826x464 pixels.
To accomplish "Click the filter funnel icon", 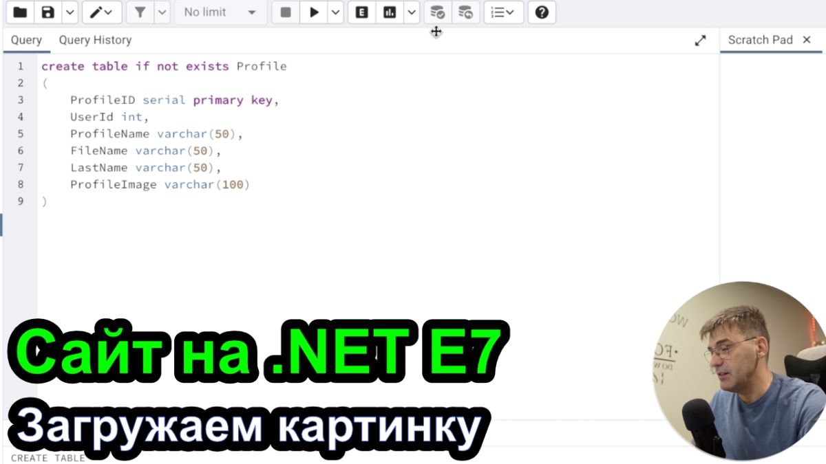I will (x=140, y=12).
